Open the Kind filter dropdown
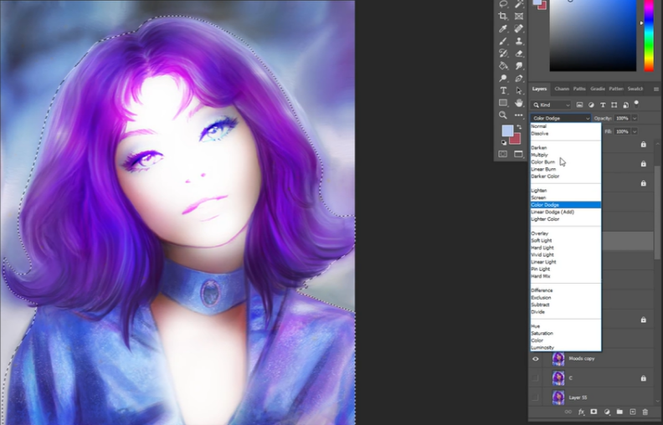This screenshot has height=425, width=663. [x=552, y=105]
